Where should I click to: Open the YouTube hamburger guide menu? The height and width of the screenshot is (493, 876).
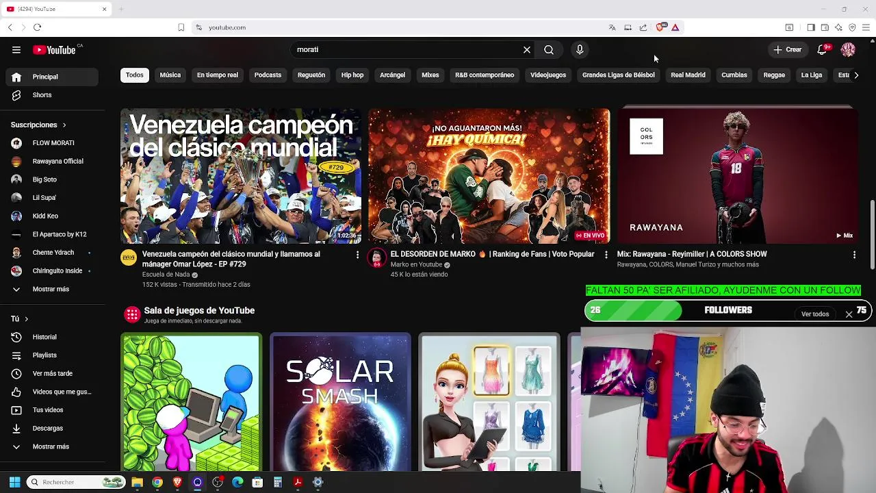coord(16,49)
